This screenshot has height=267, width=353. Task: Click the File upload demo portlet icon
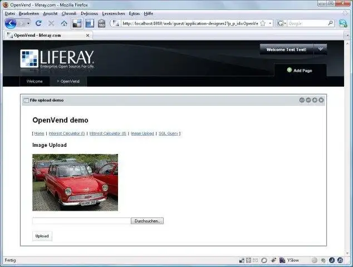coord(26,100)
